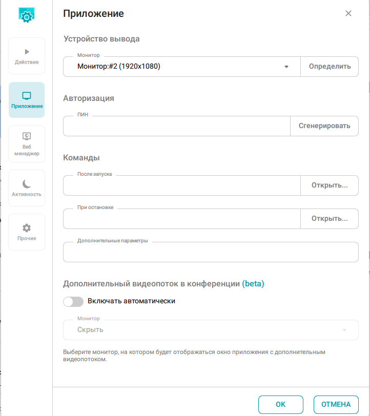Close the settings dialog with X icon
This screenshot has width=370, height=416.
[348, 13]
